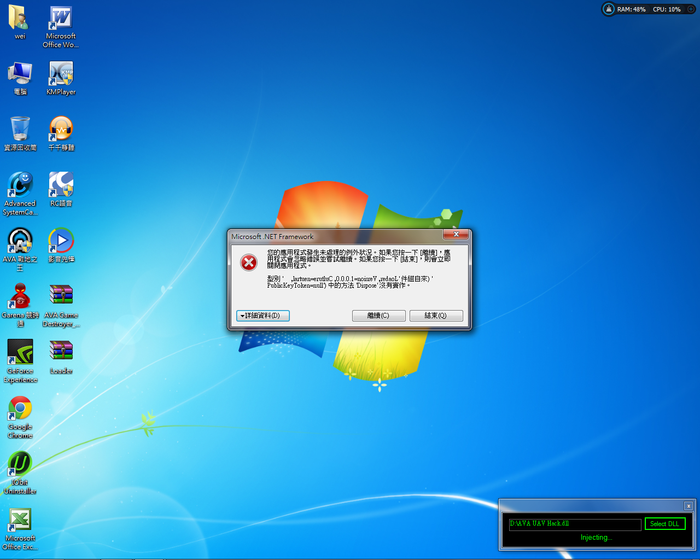Click the GeForce Experience shortcut
The height and width of the screenshot is (560, 700).
tap(20, 361)
